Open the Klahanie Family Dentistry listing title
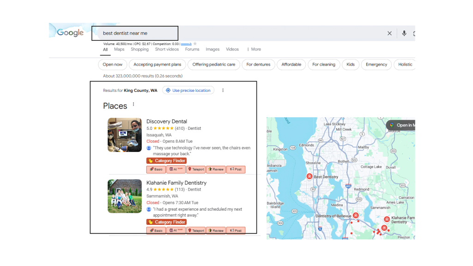This screenshot has width=473, height=266. 176,183
